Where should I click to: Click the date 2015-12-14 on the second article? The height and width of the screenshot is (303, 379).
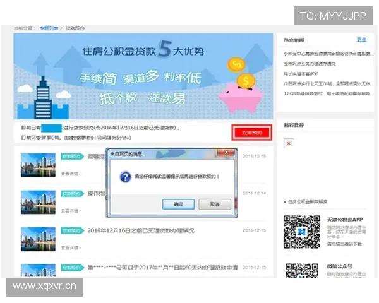coord(254,193)
